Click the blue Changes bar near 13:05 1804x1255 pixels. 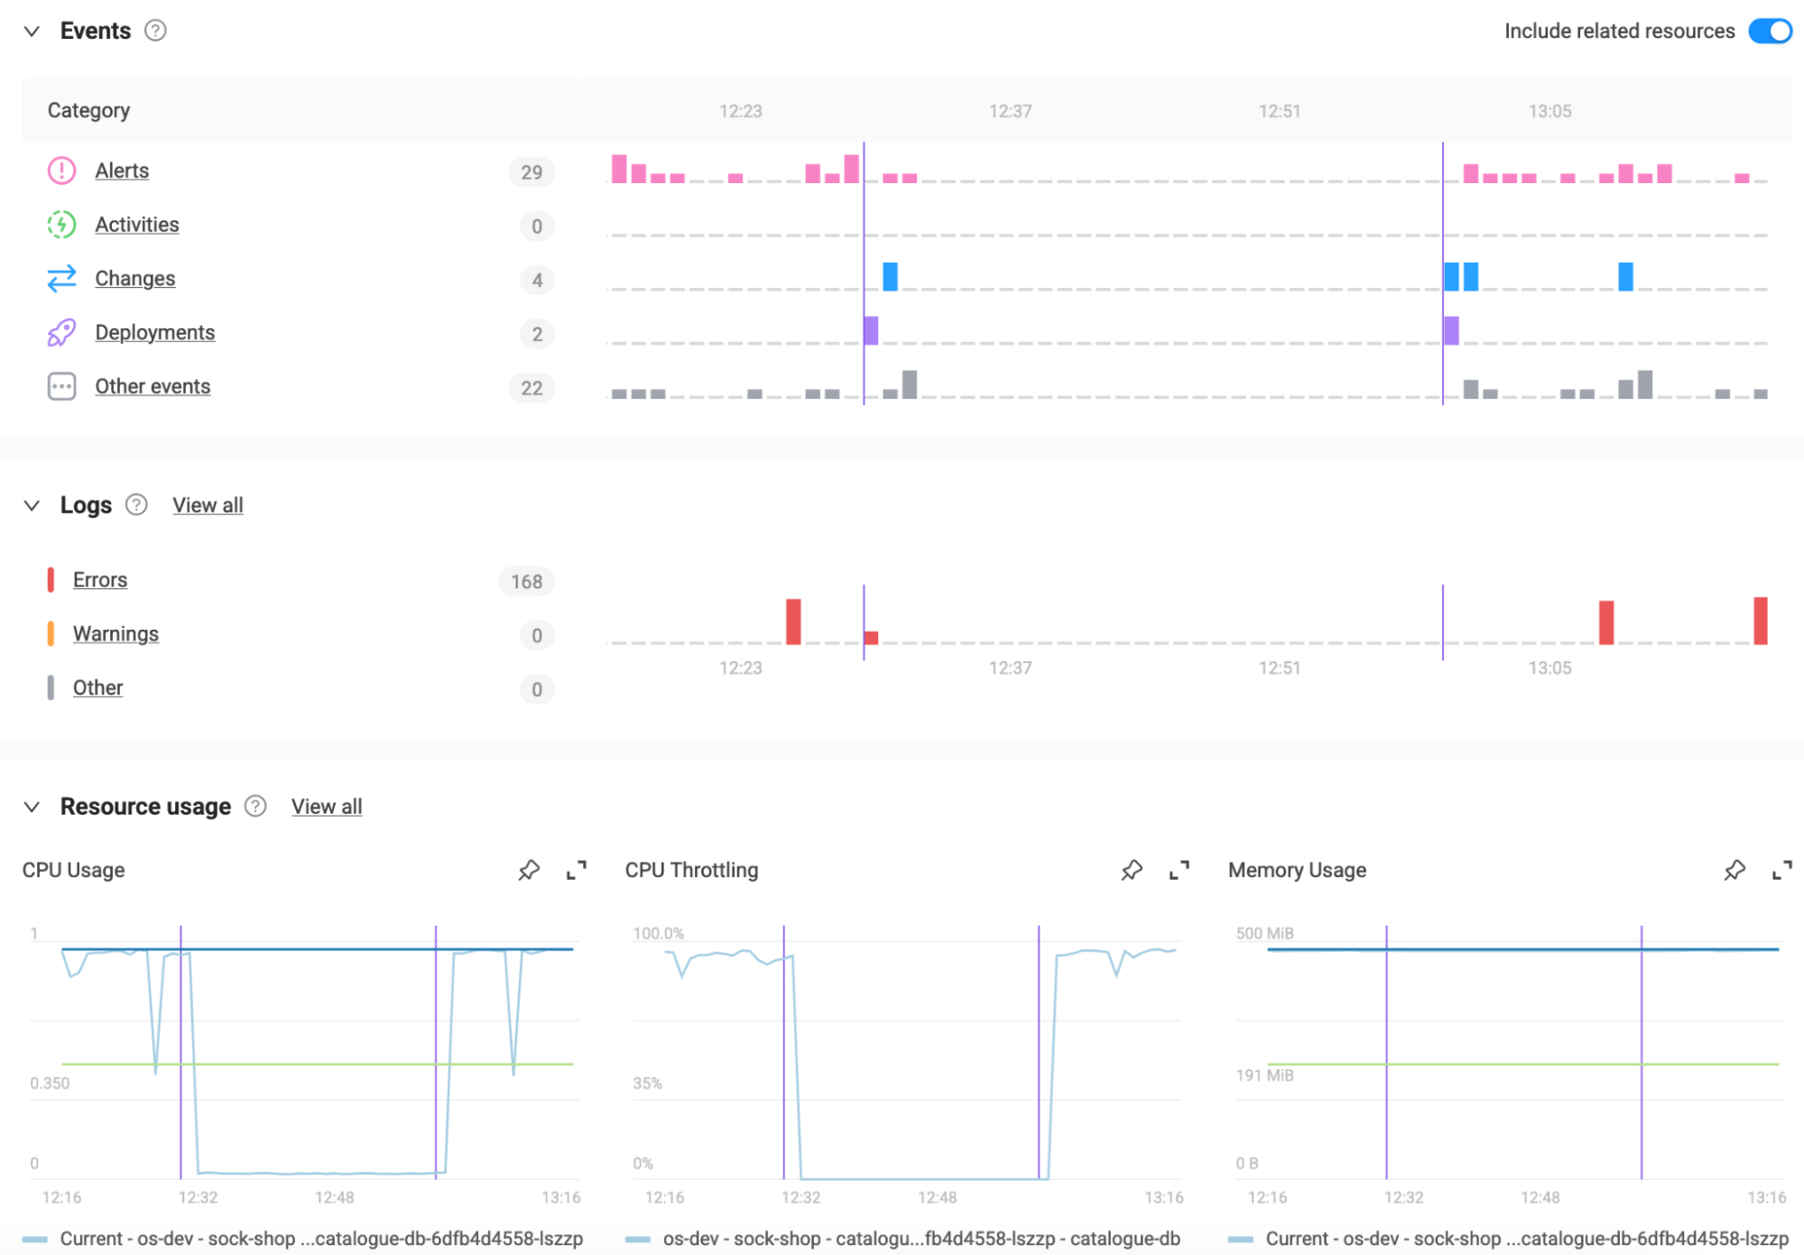pyautogui.click(x=1625, y=276)
